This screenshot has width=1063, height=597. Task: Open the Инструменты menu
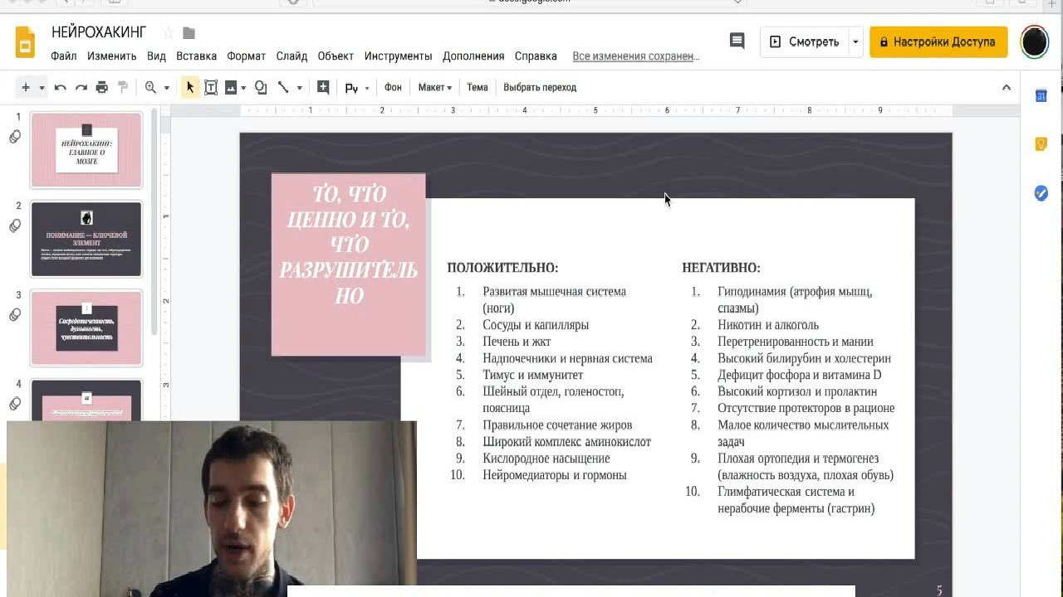pyautogui.click(x=398, y=56)
